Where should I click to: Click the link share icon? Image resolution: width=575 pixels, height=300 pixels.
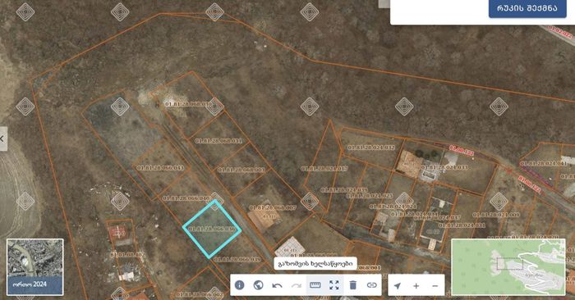pos(372,285)
